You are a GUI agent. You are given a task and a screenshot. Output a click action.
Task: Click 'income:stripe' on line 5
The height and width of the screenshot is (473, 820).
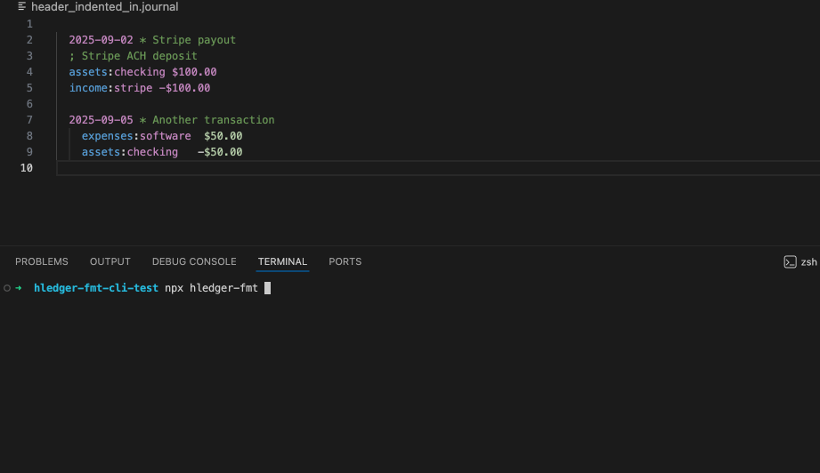pos(110,88)
